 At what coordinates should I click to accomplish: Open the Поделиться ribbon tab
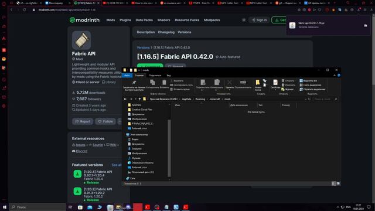(x=155, y=76)
